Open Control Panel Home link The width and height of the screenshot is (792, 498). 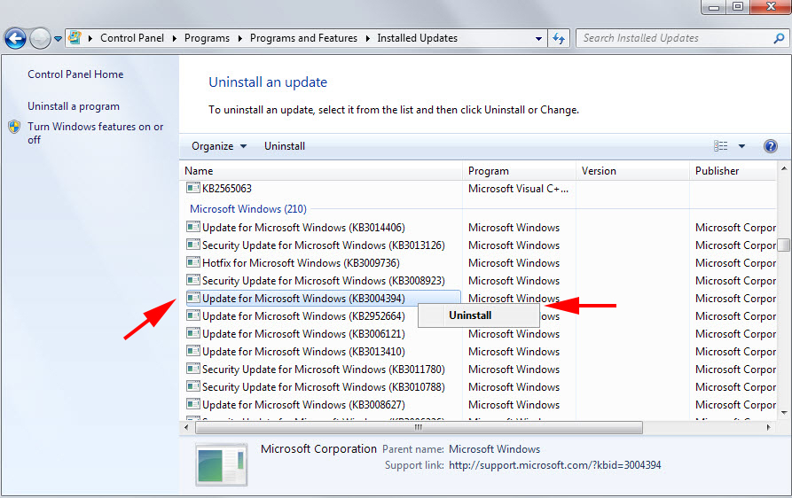(75, 74)
